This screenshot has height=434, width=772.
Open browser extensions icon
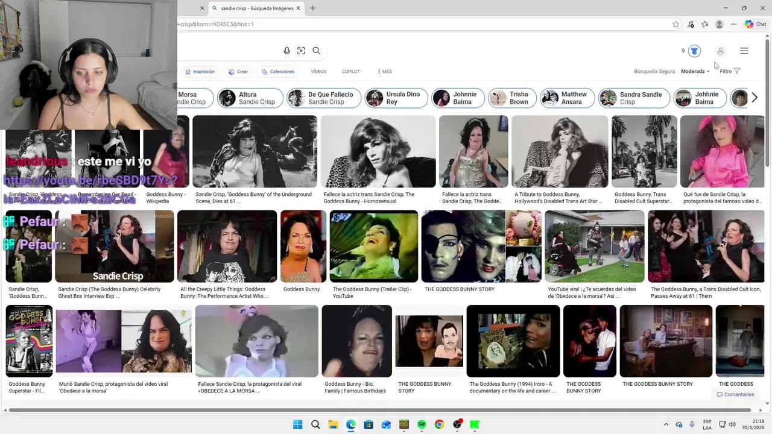pyautogui.click(x=691, y=24)
